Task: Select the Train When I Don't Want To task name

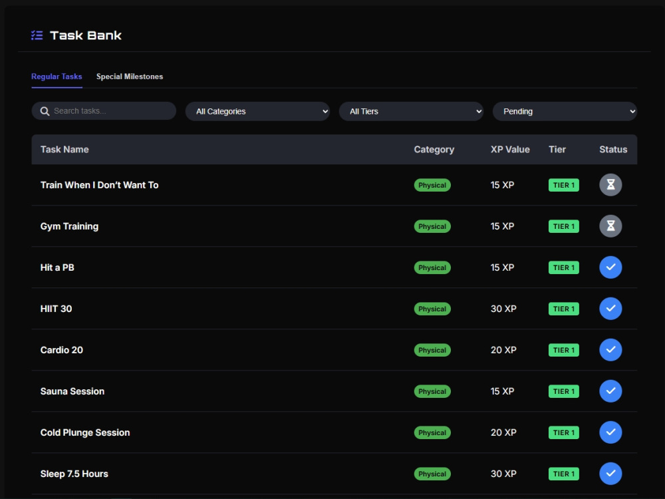Action: (x=99, y=185)
